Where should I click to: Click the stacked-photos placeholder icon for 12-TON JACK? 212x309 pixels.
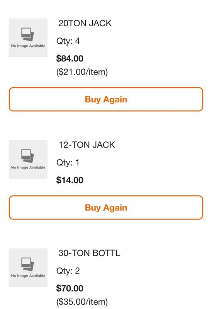tap(27, 156)
